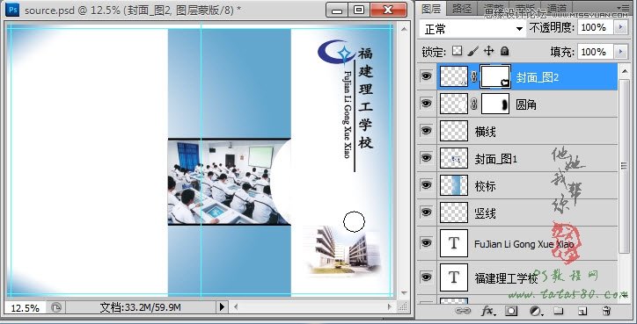Enable lock transparent pixels icon

pyautogui.click(x=458, y=51)
